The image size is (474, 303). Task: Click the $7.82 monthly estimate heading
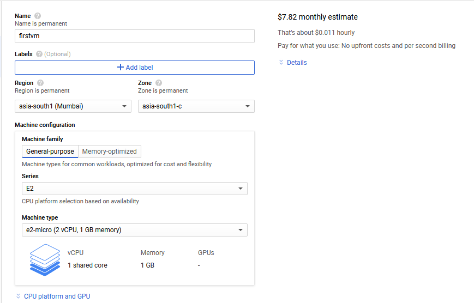point(317,17)
